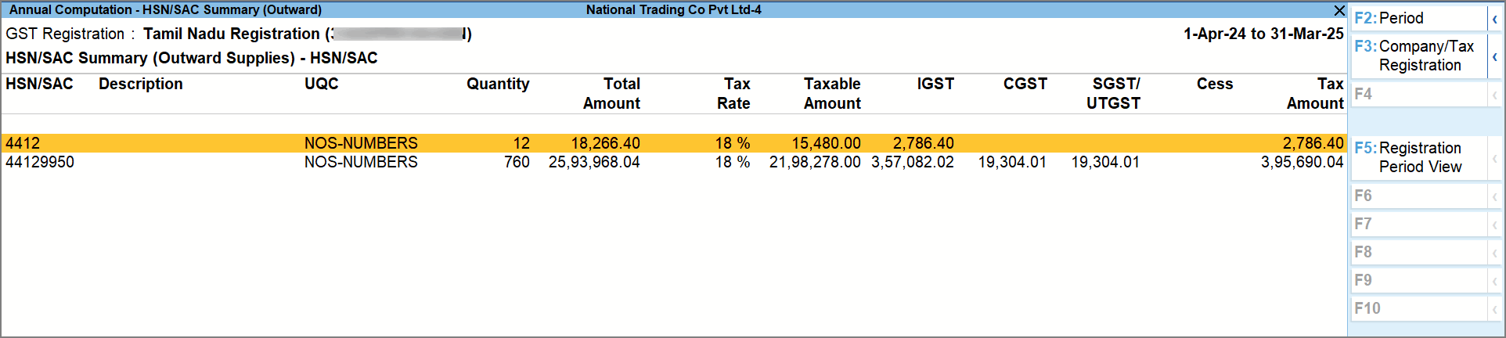Click the Quantity column header
The image size is (1506, 338).
498,84
